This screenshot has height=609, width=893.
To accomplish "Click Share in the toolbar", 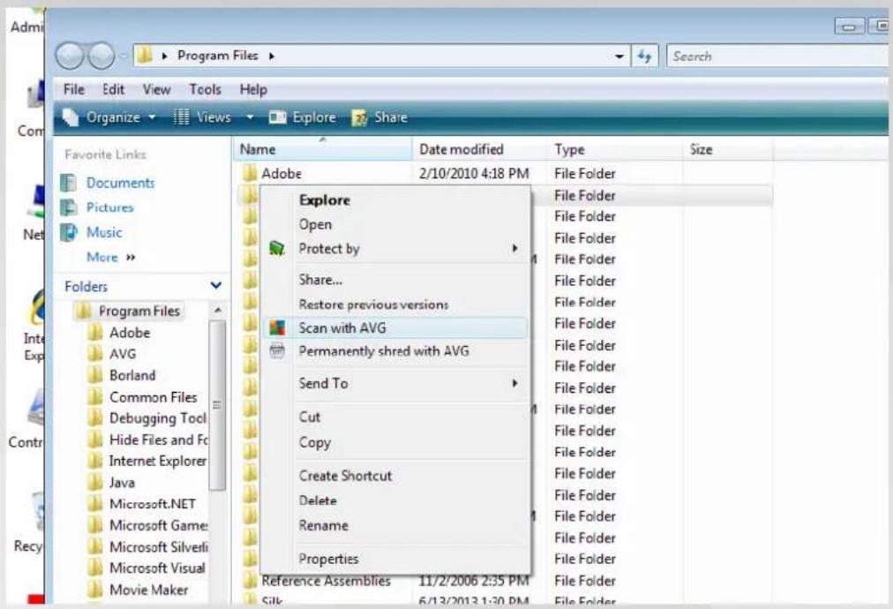I will 379,117.
